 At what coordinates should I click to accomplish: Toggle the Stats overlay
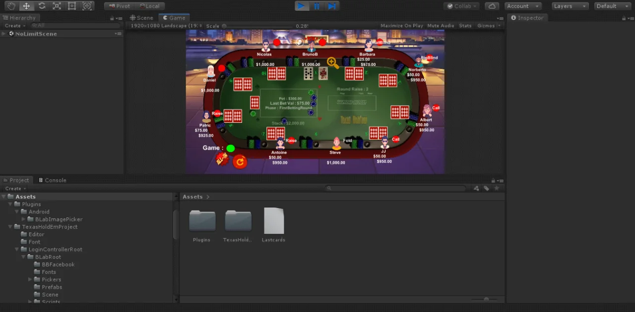465,26
